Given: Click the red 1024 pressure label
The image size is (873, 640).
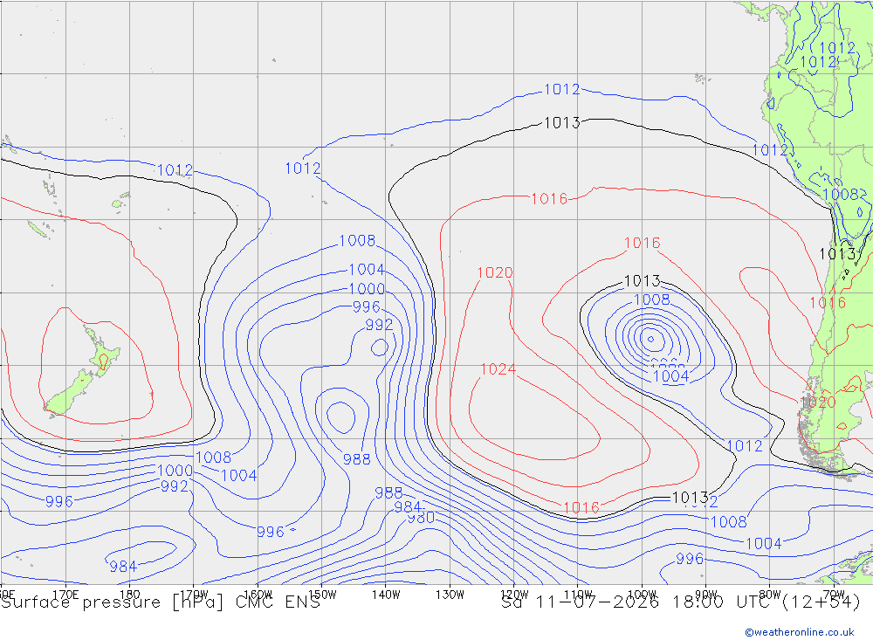Looking at the screenshot, I should (498, 369).
